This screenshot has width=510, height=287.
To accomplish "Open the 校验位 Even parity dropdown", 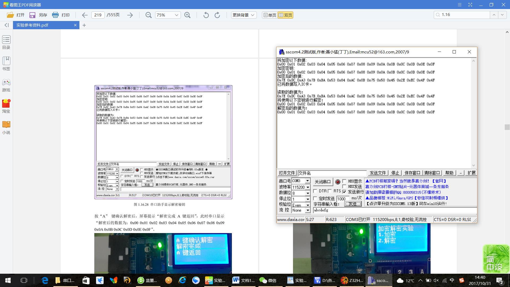I will [x=308, y=205].
